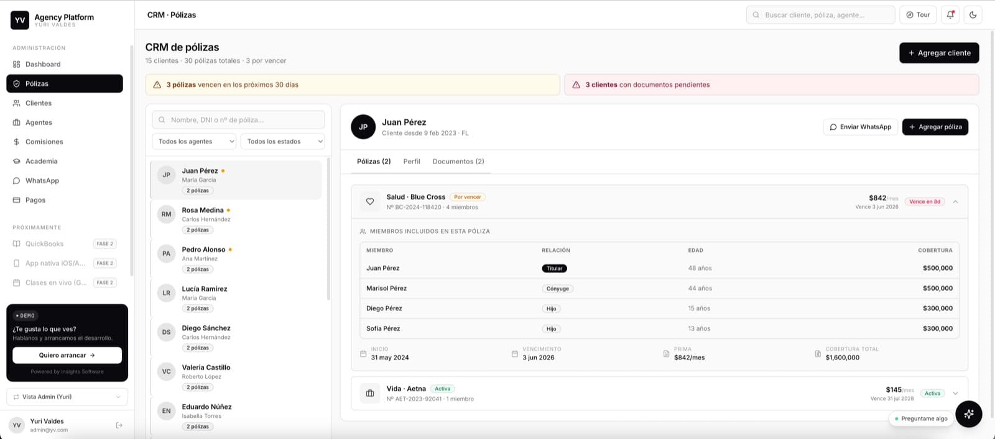This screenshot has height=439, width=995.
Task: Open the AI assistant sparkle button
Action: [968, 414]
